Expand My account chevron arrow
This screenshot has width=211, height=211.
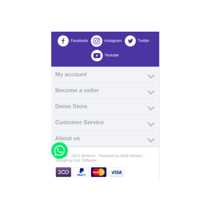(151, 76)
